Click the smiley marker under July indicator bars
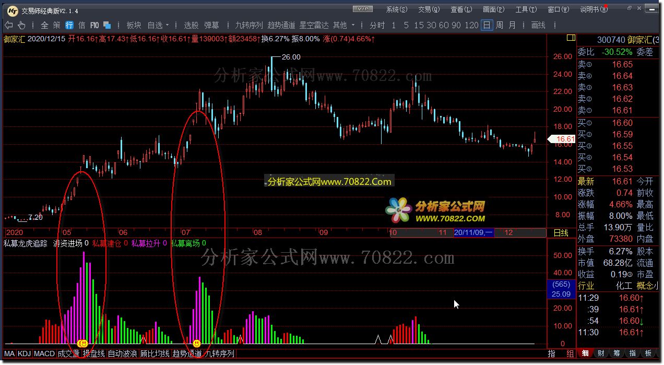 pyautogui.click(x=196, y=343)
